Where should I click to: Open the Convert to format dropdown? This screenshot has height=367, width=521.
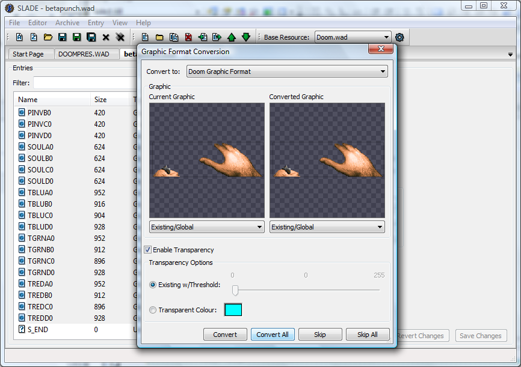(x=287, y=71)
